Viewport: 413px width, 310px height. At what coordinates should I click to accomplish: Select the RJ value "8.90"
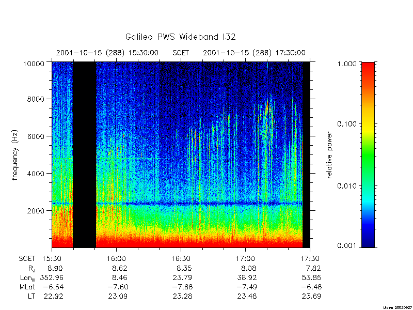coord(55,268)
